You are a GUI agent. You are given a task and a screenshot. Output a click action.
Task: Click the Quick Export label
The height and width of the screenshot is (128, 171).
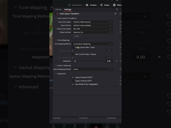tap(77, 5)
